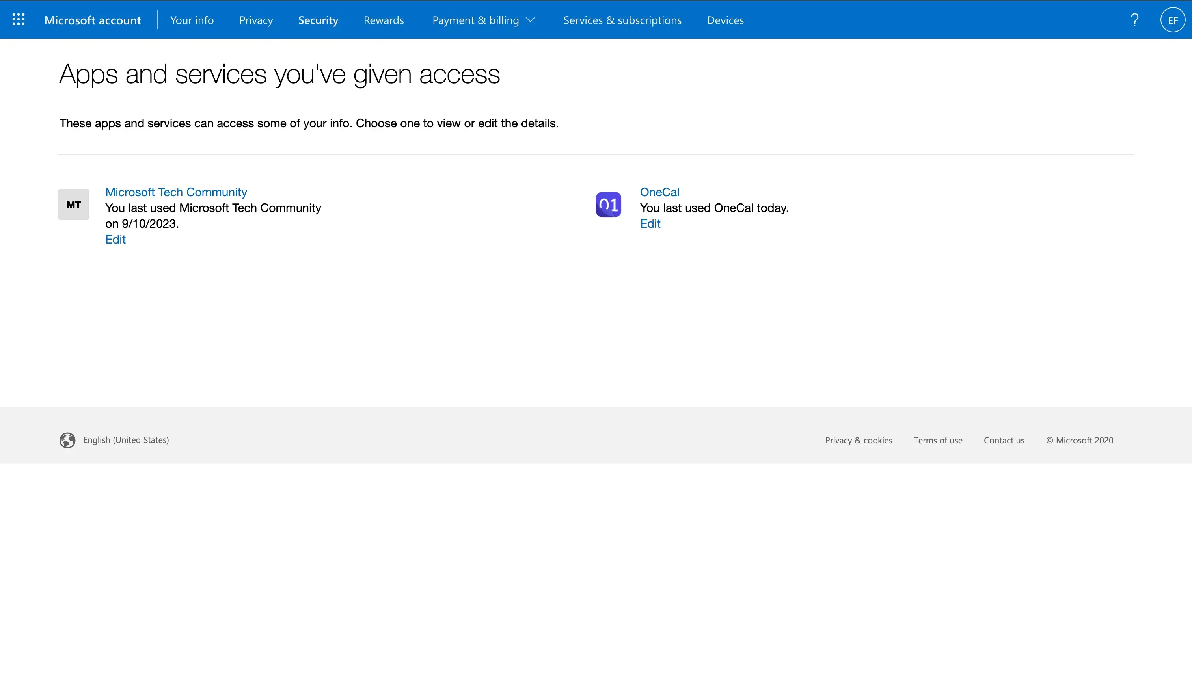Open Privacy & cookies page
The width and height of the screenshot is (1192, 677).
[x=858, y=440]
